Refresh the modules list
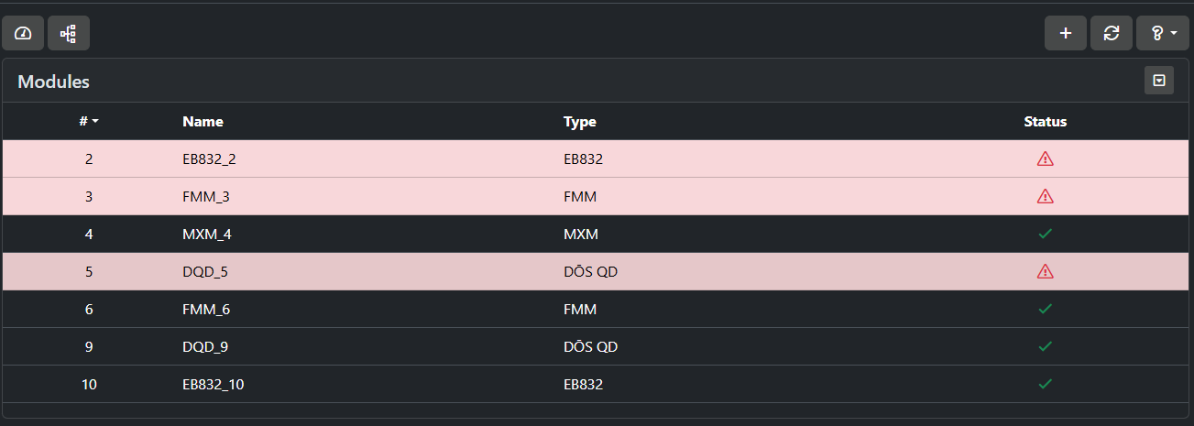The height and width of the screenshot is (426, 1194). coord(1112,33)
